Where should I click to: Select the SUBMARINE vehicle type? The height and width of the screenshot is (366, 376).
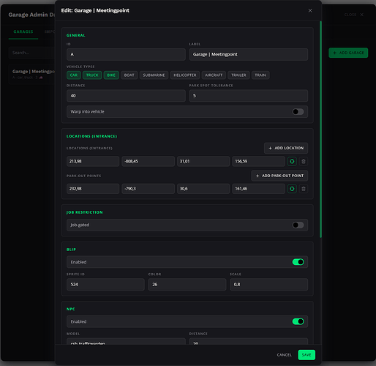click(x=154, y=75)
